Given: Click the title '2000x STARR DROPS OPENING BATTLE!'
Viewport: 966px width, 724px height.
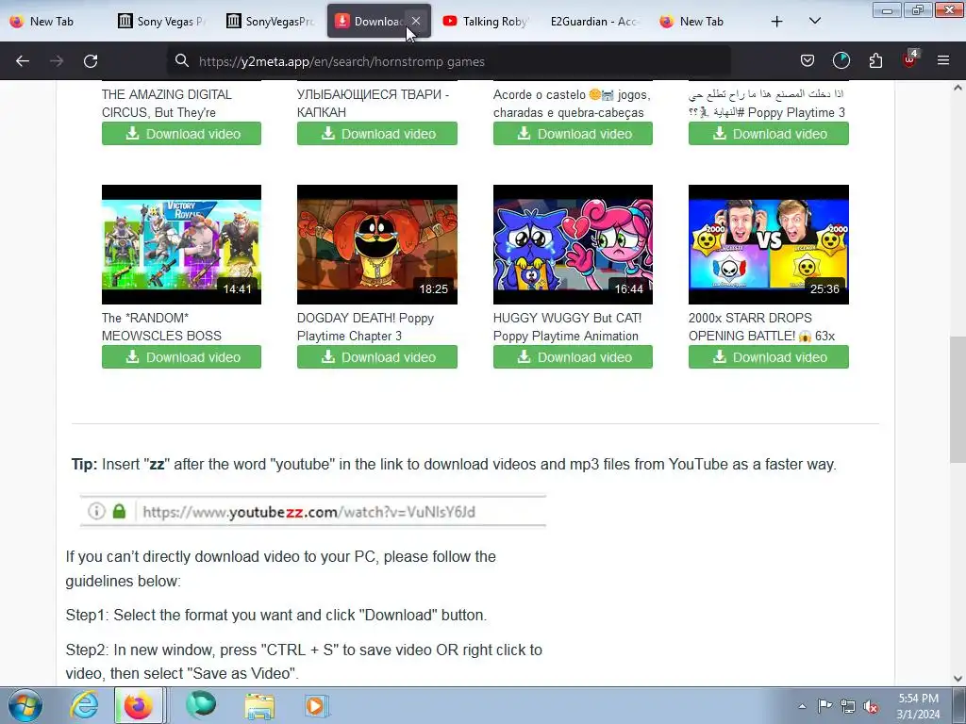Looking at the screenshot, I should click(x=761, y=327).
